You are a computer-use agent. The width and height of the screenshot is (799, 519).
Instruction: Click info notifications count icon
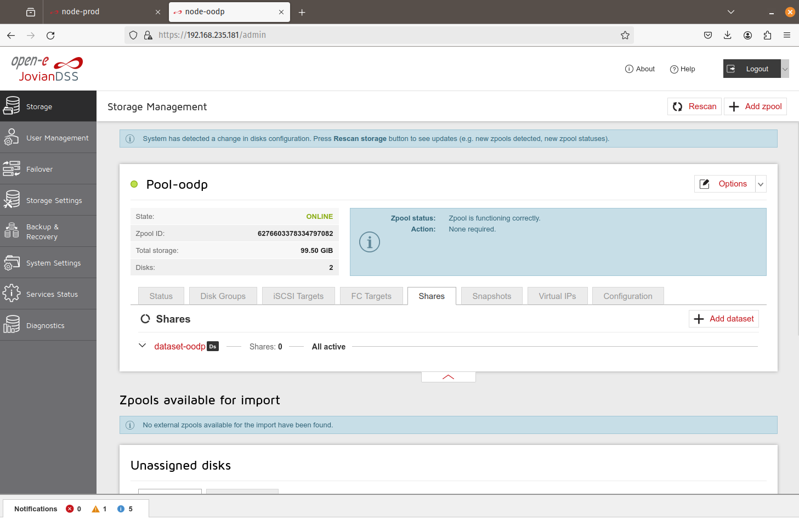[x=121, y=509]
